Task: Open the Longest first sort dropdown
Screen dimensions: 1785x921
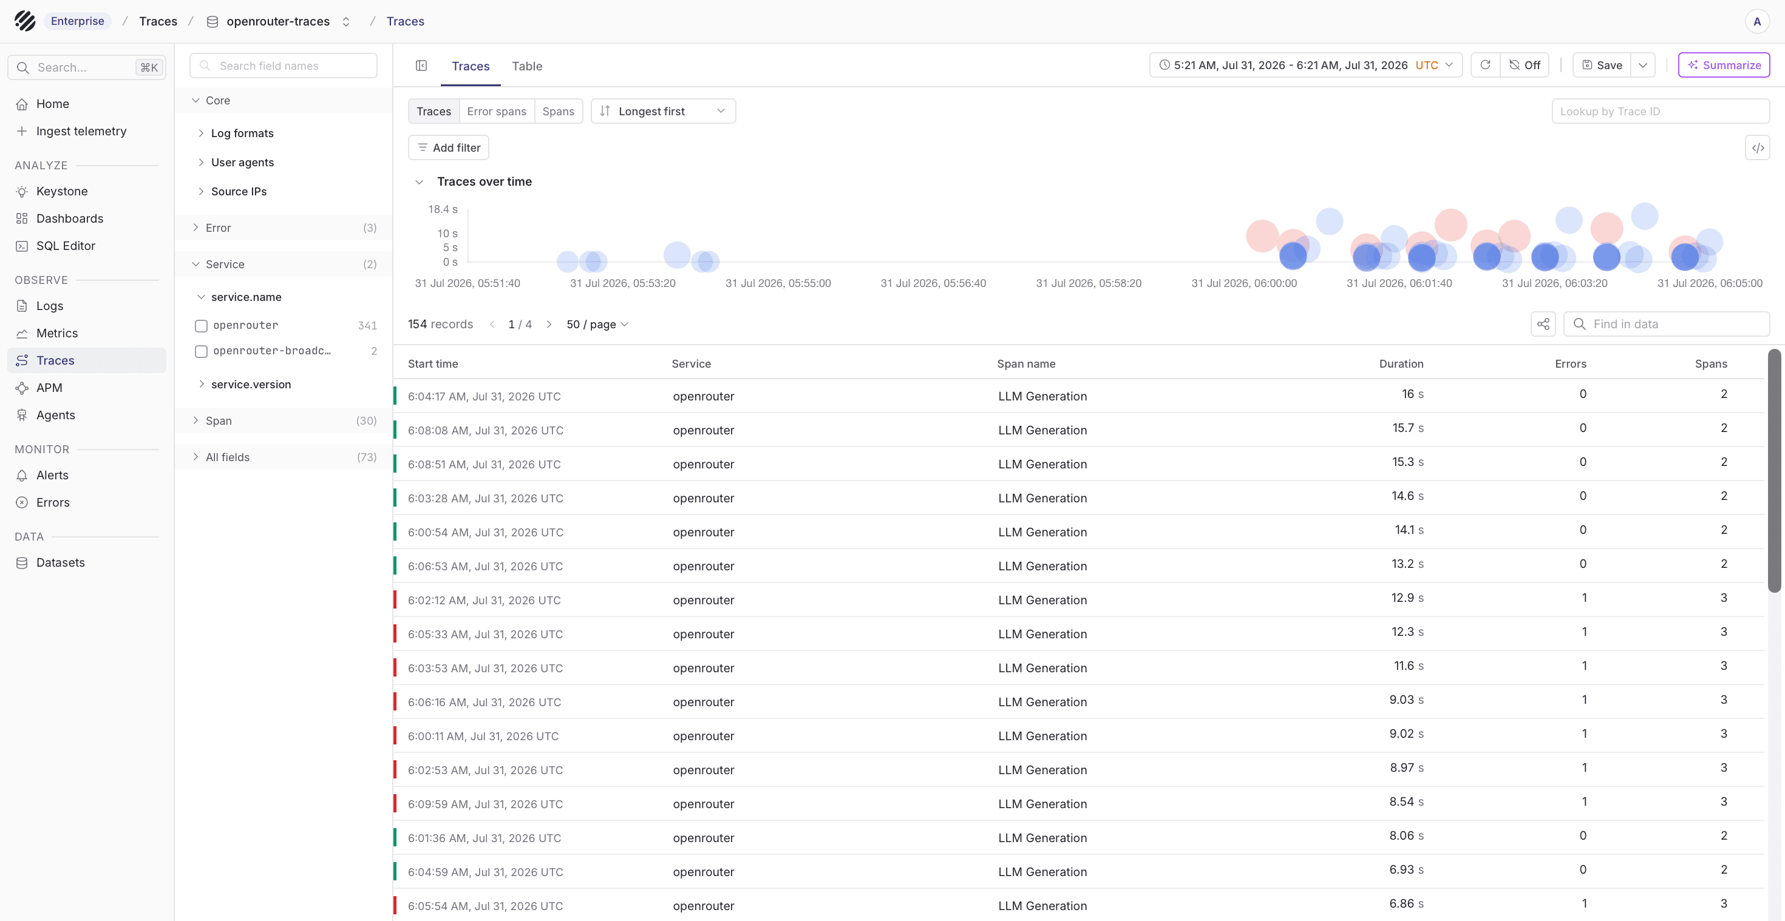Action: pos(663,112)
